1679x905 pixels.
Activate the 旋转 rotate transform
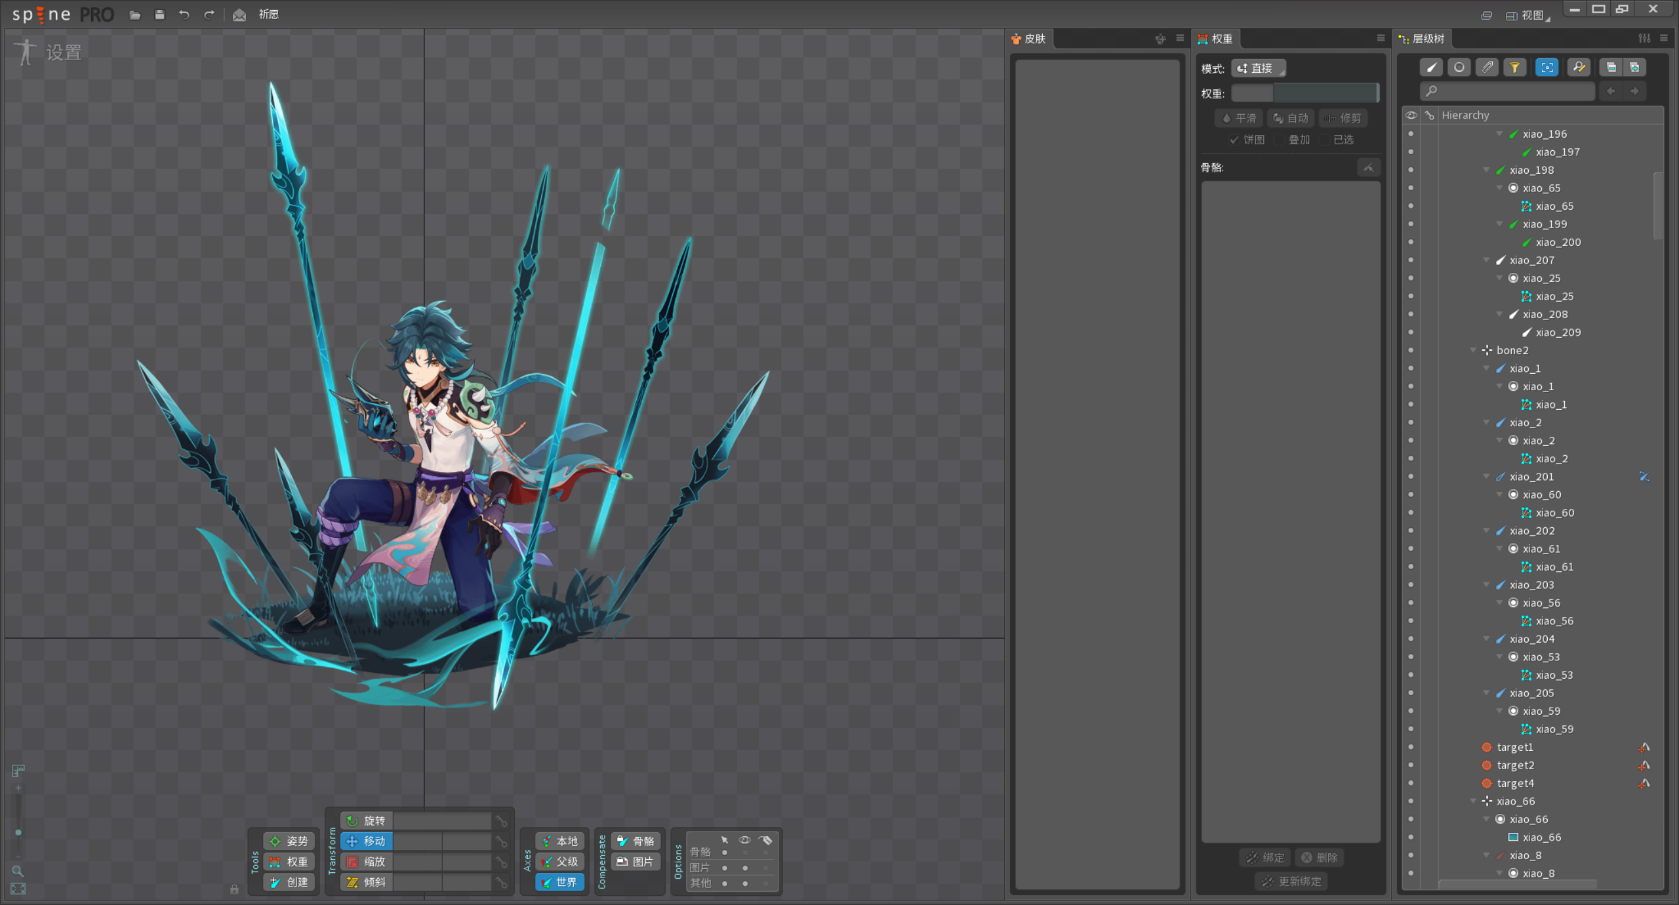pos(367,821)
